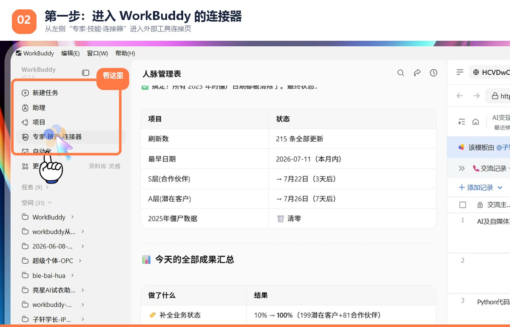Click the colorful template icon before 该模板由
This screenshot has height=327, width=510.
462,147
